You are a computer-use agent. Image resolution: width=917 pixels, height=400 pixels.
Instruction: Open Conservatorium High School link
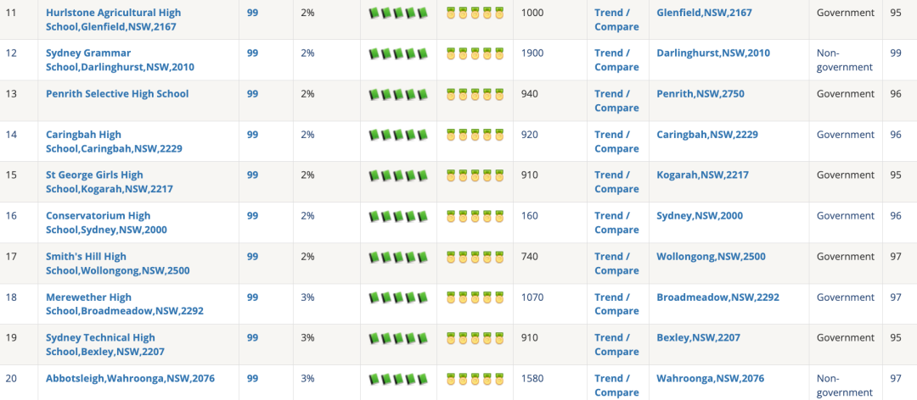pos(106,223)
